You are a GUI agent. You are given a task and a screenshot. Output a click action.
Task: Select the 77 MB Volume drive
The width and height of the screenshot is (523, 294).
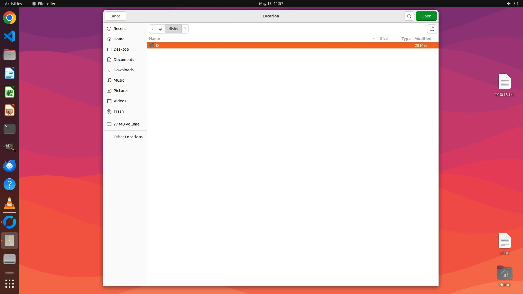click(126, 124)
